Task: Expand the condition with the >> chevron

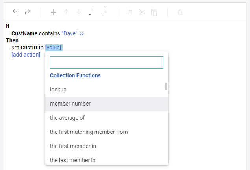Action: coord(82,34)
